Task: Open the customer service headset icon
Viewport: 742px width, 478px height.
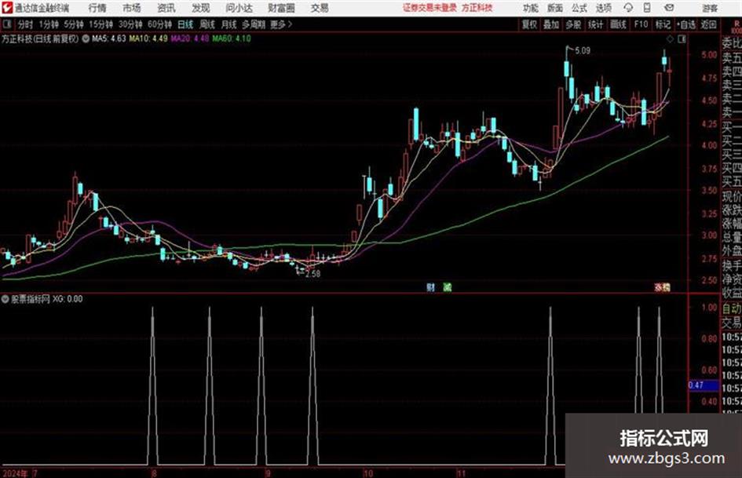Action: pyautogui.click(x=628, y=8)
